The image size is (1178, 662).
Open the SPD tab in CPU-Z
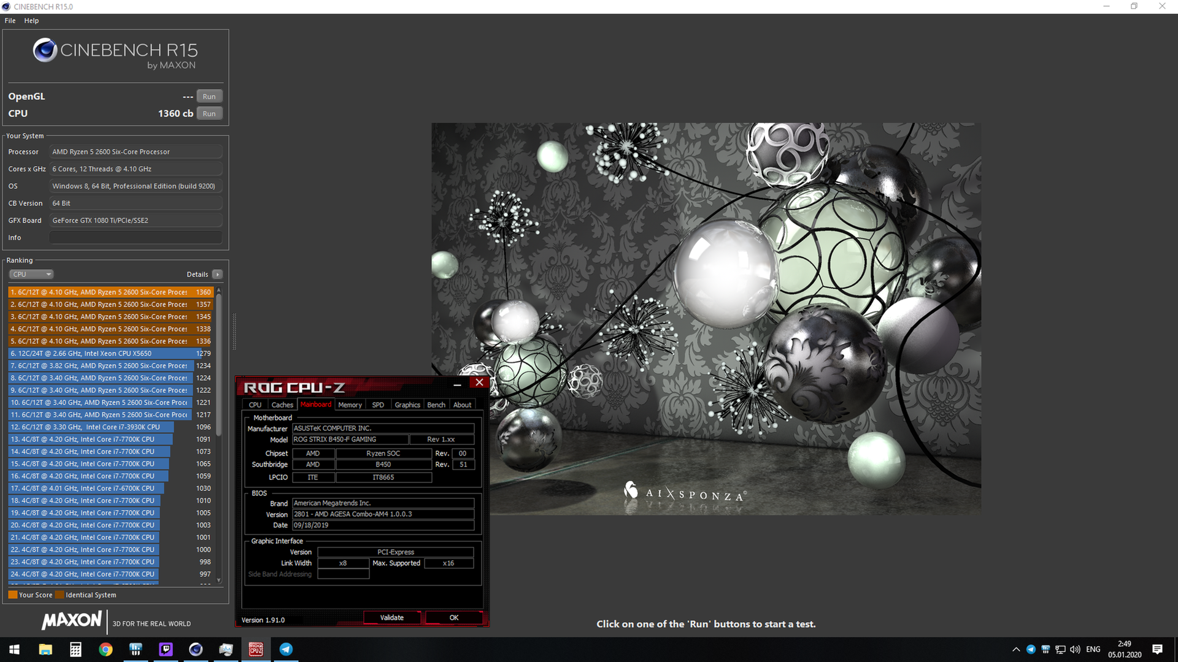click(378, 405)
